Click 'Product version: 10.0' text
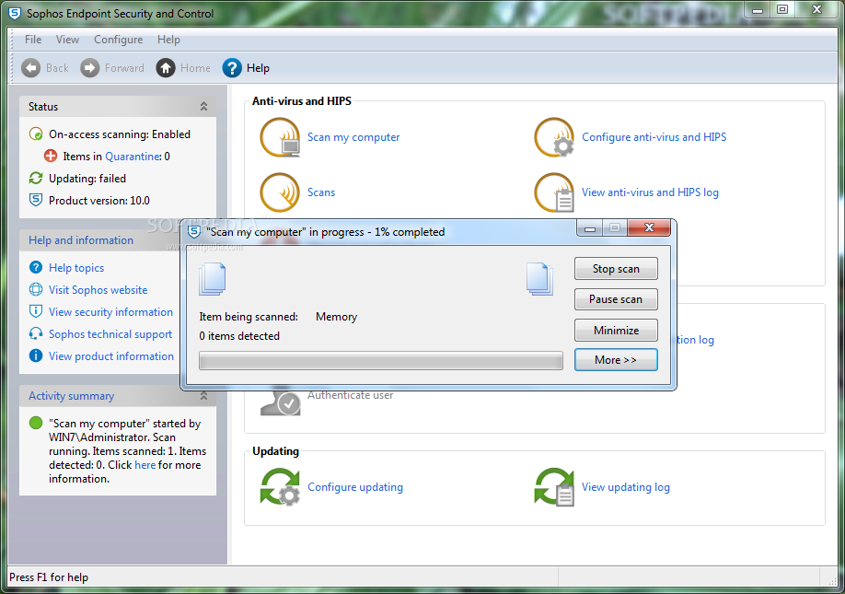This screenshot has width=845, height=594. click(99, 201)
